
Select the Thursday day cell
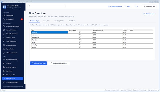coord(49,40)
